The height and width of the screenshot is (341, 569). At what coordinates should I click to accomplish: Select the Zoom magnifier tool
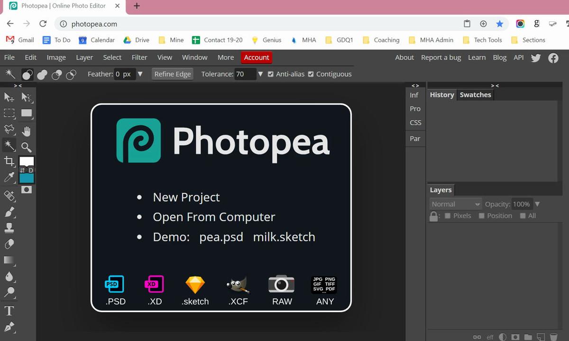(27, 147)
